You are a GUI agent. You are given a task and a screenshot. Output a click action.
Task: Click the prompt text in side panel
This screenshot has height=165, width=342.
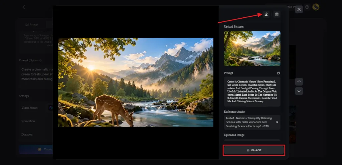coord(252,91)
